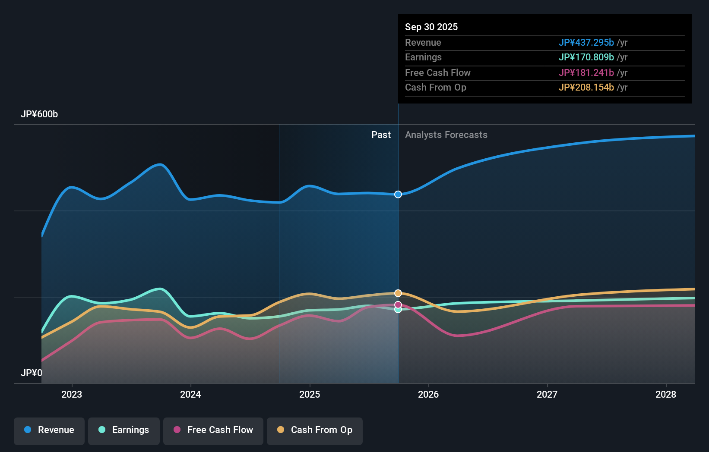Expand the Cash From Op legend entry
709x452 pixels.
pyautogui.click(x=314, y=430)
